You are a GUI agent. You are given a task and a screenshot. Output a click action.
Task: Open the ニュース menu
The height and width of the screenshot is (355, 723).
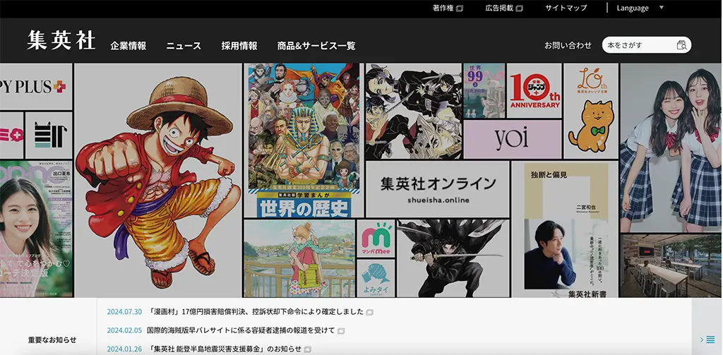coord(184,46)
